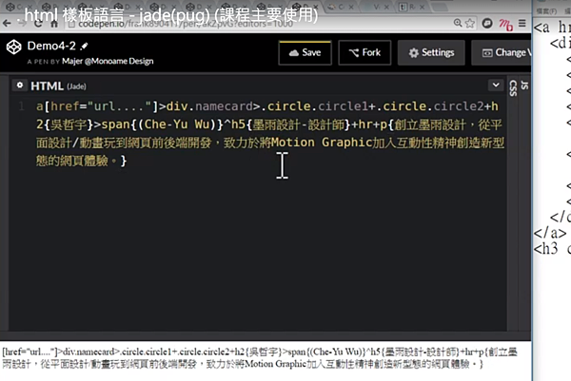Click 'span{(Che-Yu Wu)}' in code
The image size is (571, 381).
point(162,124)
